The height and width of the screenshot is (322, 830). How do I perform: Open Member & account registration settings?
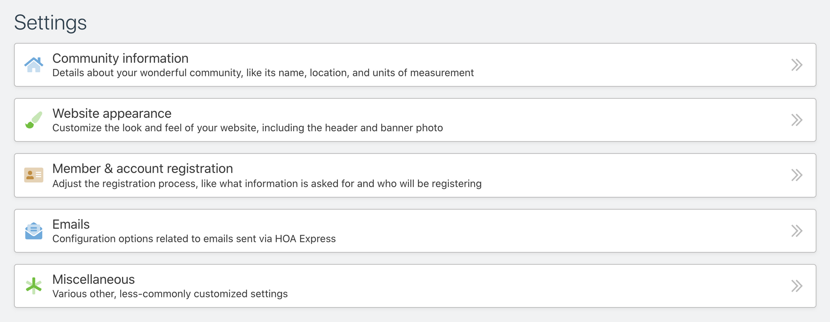(142, 168)
